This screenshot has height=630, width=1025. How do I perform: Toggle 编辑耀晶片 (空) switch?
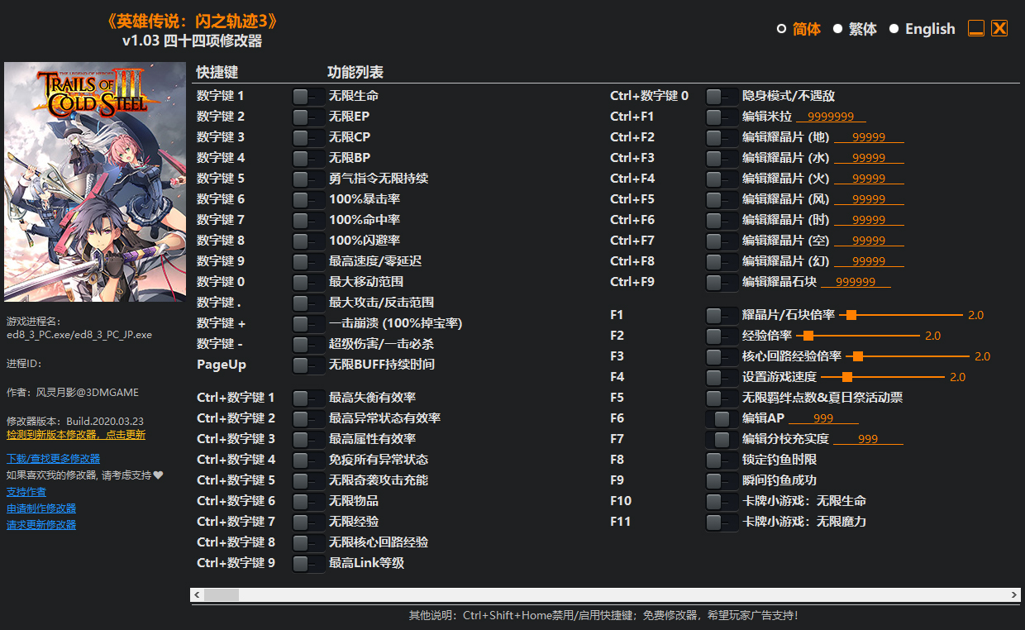[x=722, y=241]
